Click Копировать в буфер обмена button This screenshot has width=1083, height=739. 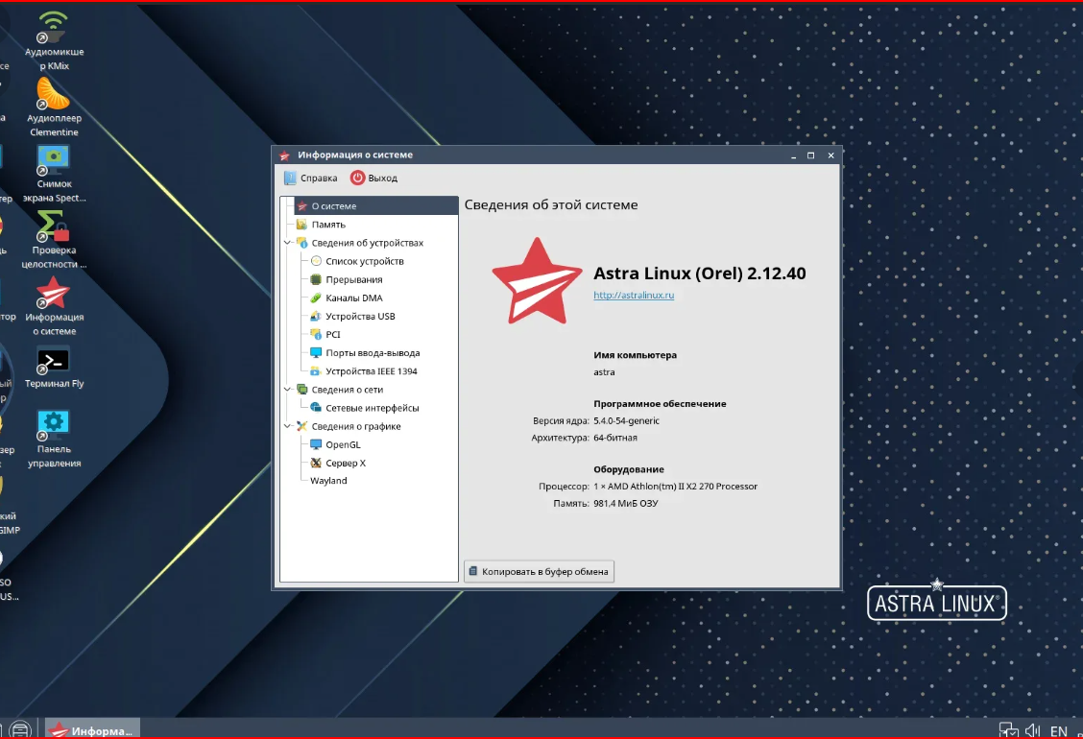click(539, 571)
